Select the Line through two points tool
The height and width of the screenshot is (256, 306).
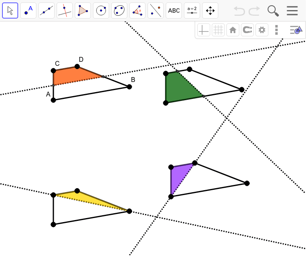coord(46,10)
